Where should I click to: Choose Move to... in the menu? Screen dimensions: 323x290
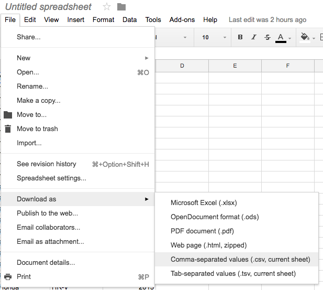click(x=77, y=114)
